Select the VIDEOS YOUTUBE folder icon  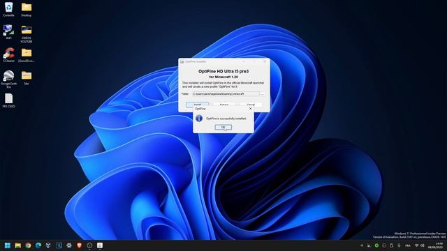(x=27, y=33)
